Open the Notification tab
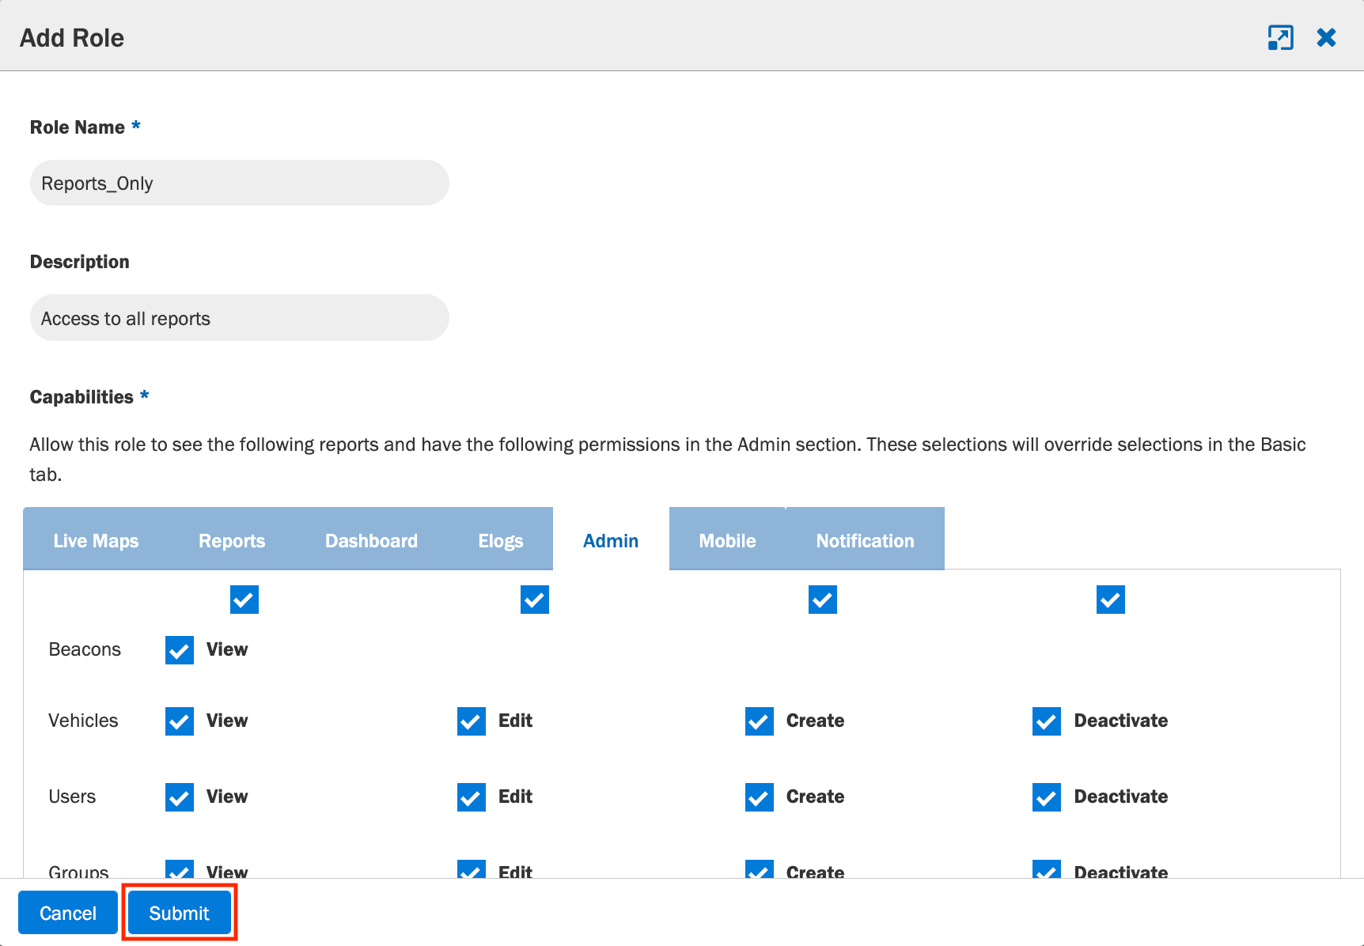The height and width of the screenshot is (946, 1364). click(865, 540)
